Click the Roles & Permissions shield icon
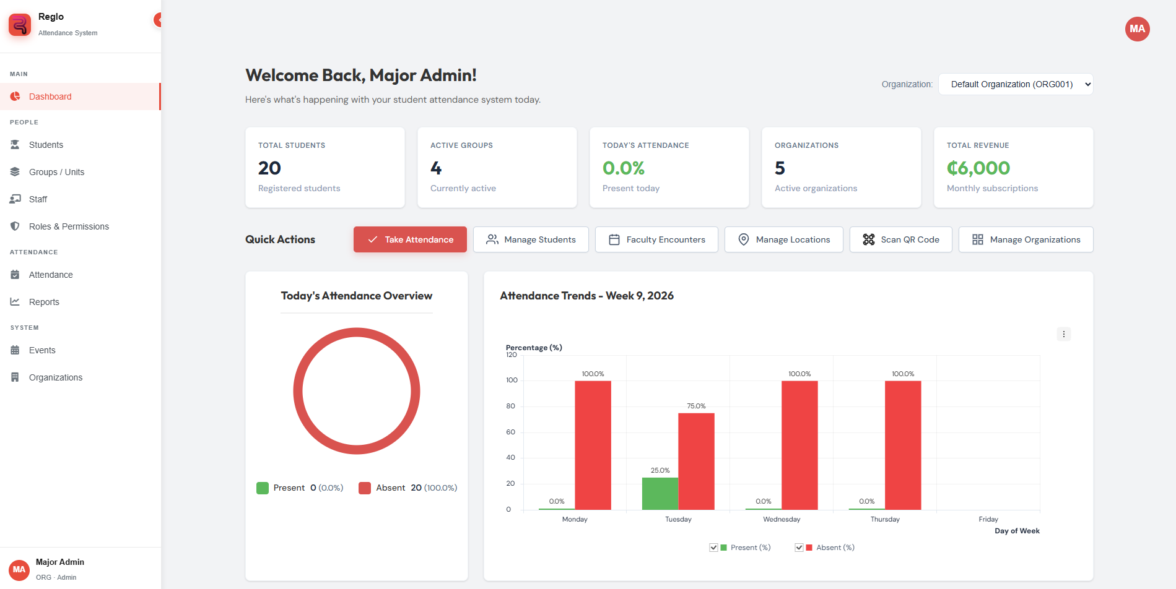Screen dimensions: 1176x589 [x=15, y=226]
